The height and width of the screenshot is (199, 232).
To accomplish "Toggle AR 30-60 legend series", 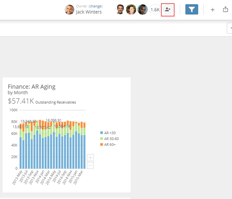I will point(110,139).
